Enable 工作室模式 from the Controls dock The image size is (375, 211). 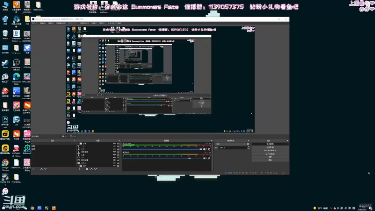click(x=270, y=154)
